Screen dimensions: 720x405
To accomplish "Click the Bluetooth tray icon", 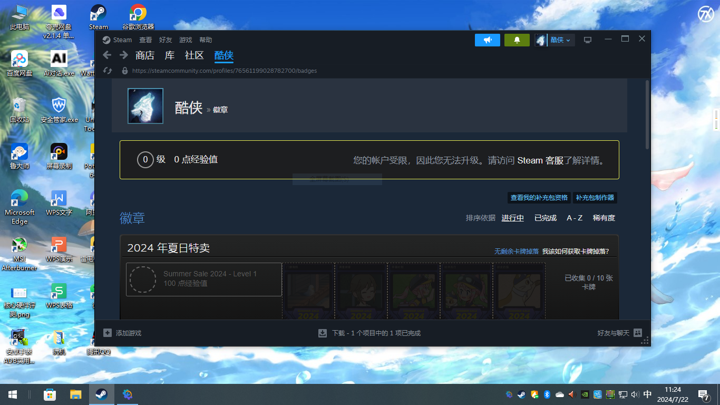I will point(547,394).
